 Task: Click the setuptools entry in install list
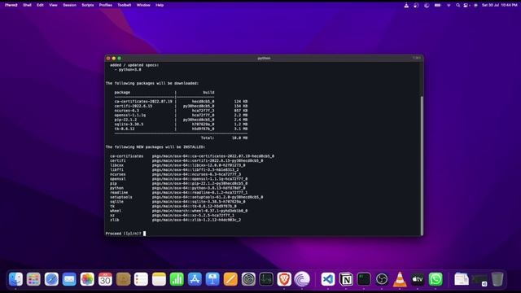coord(186,197)
